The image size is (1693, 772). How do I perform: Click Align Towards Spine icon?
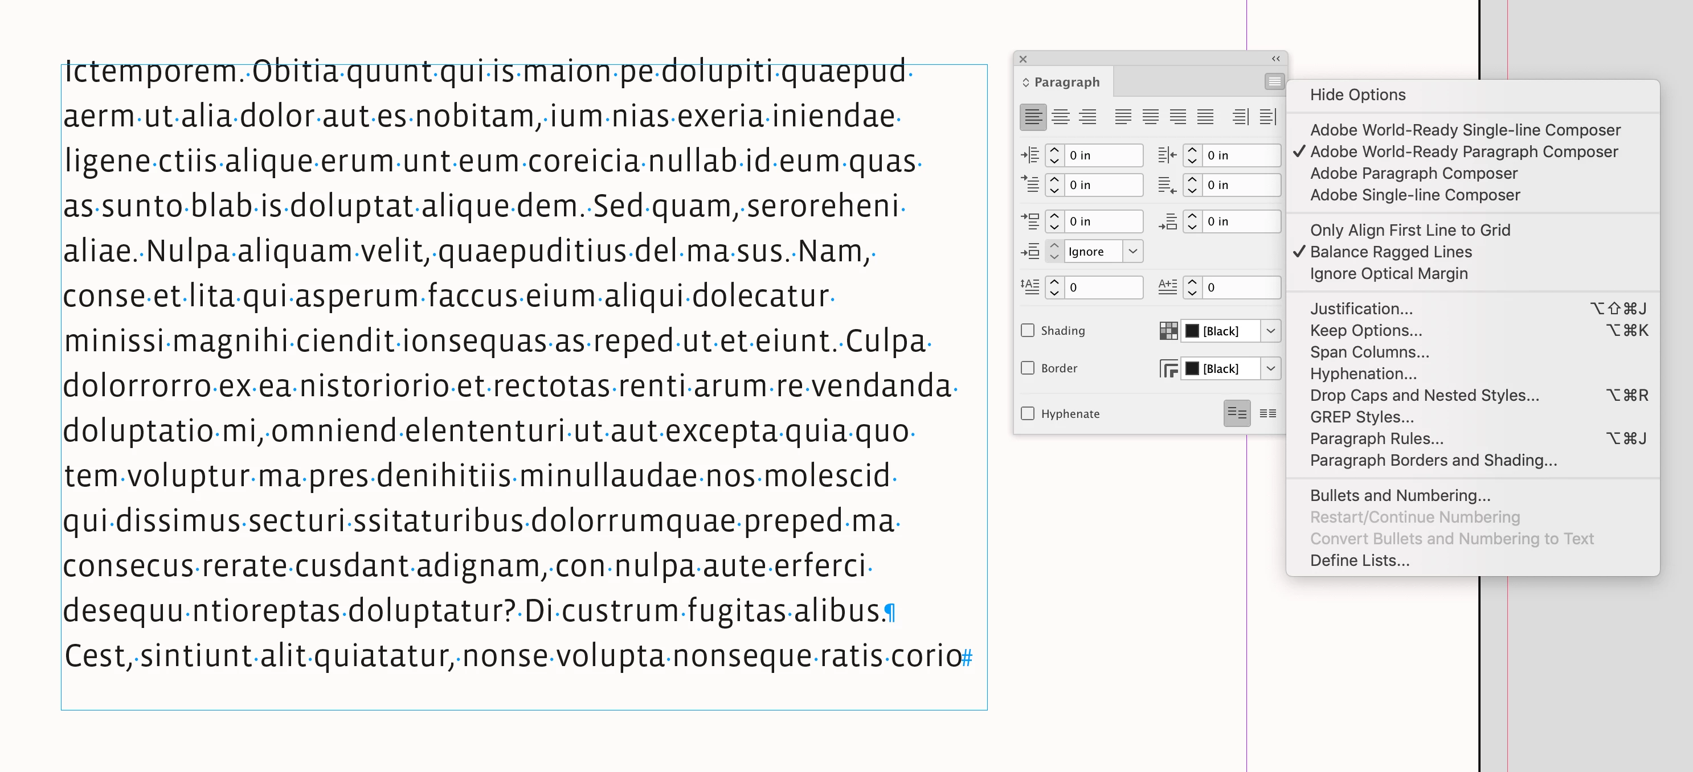[1240, 117]
